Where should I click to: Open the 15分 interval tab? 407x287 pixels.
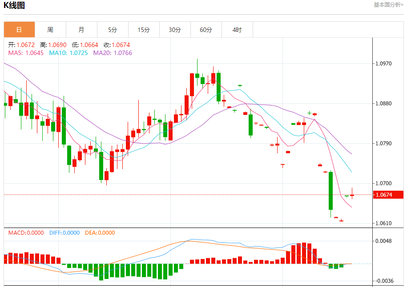coord(144,30)
